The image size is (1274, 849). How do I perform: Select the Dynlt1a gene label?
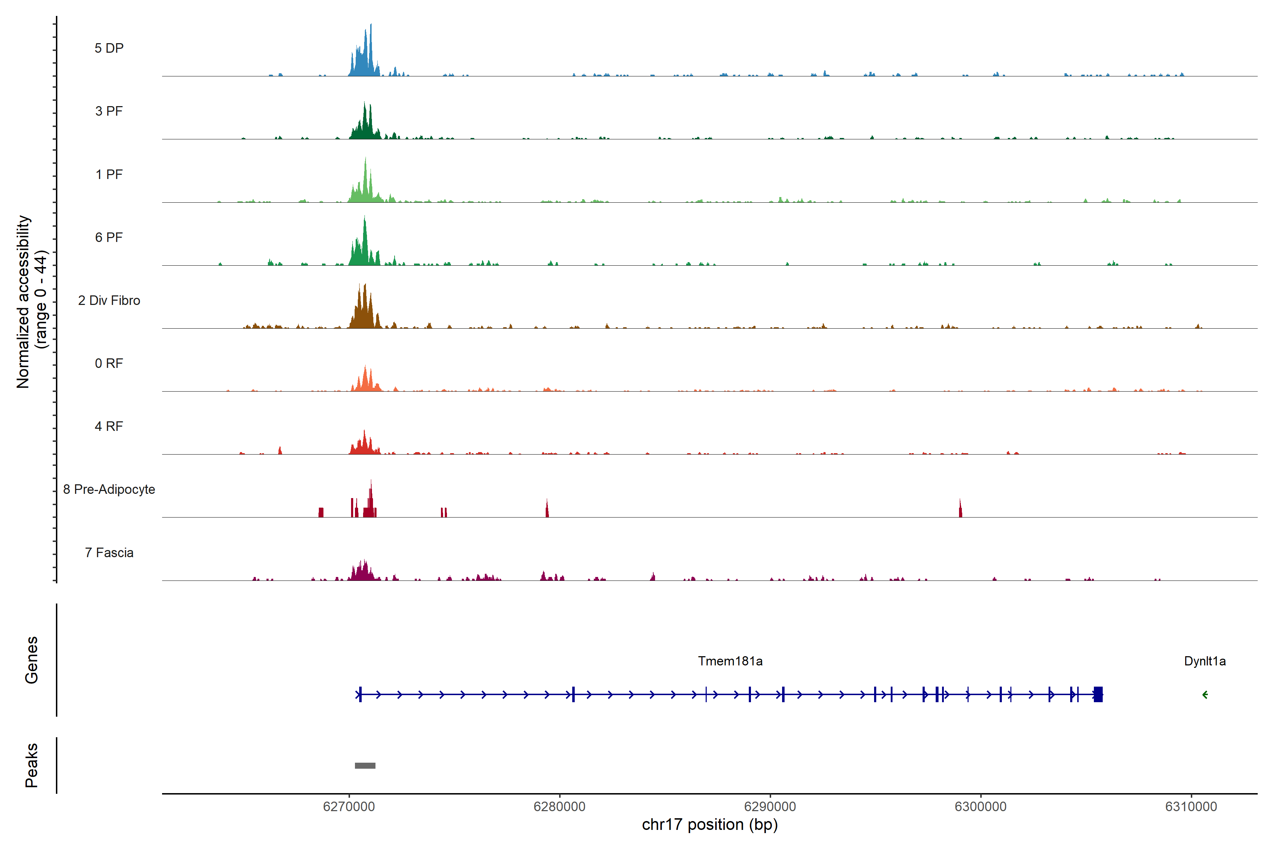(x=1205, y=661)
